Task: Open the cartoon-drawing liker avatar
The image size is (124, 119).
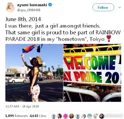Action: click(96, 116)
